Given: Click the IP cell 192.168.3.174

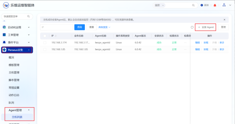Looking at the screenshot, I should (x=59, y=43).
